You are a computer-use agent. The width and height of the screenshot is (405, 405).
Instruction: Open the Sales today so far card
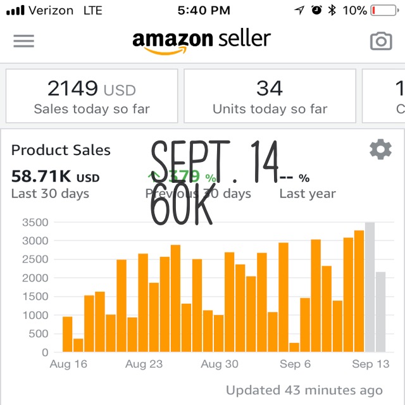92,96
